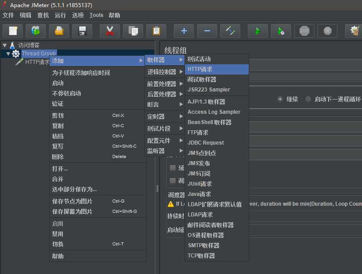This screenshot has width=362, height=274.
Task: Click 切换 in context menu
Action: click(x=97, y=244)
